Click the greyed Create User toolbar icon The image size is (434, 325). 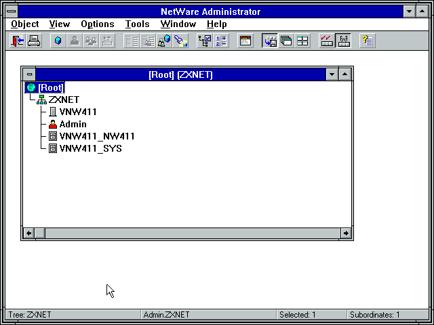(75, 41)
